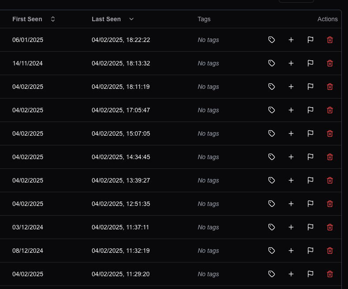Click the Actions column header

[x=328, y=19]
